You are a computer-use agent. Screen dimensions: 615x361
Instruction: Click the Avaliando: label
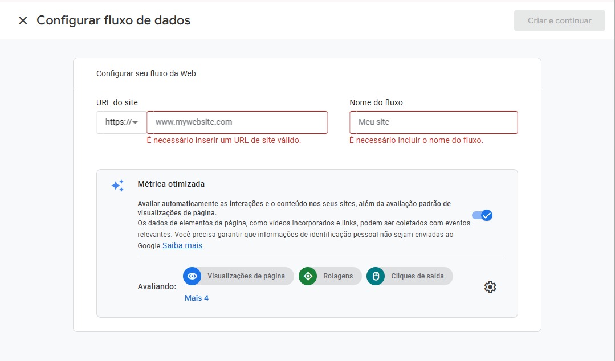(x=157, y=287)
